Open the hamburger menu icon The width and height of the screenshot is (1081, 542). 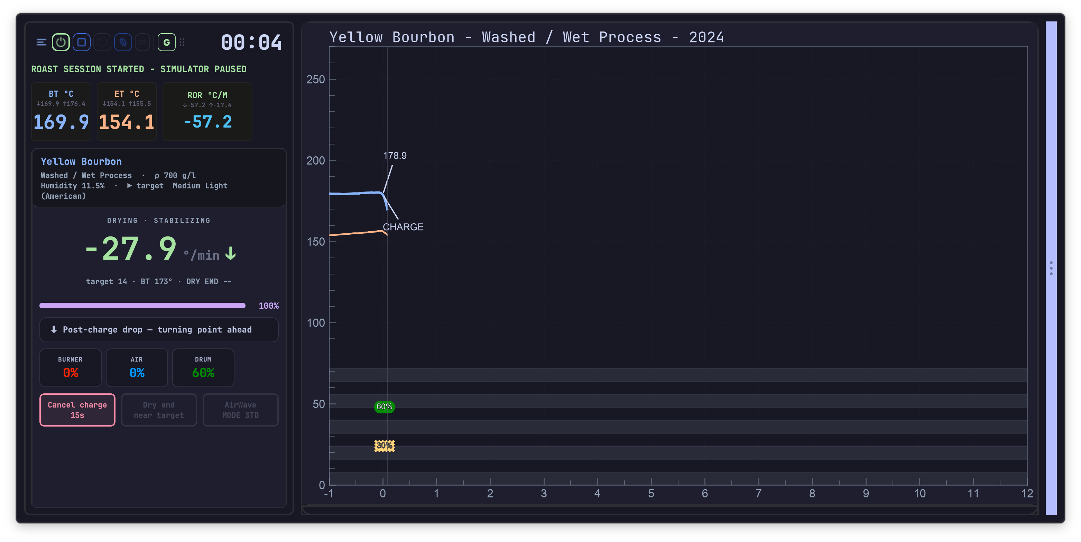tap(41, 43)
